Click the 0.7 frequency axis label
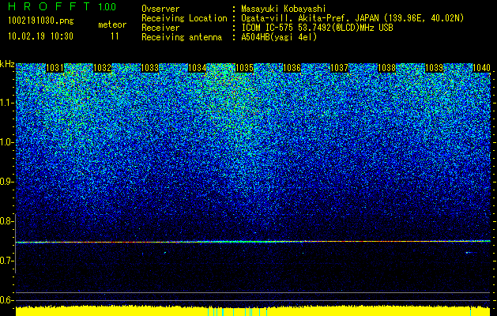Viewport: 497px width, 316px height. tap(6, 261)
